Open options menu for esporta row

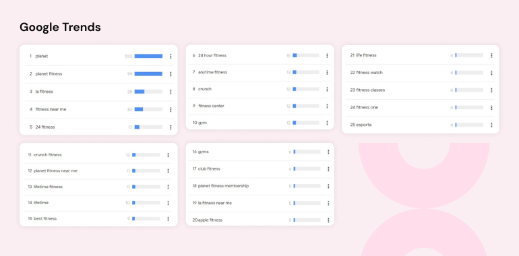tap(491, 125)
